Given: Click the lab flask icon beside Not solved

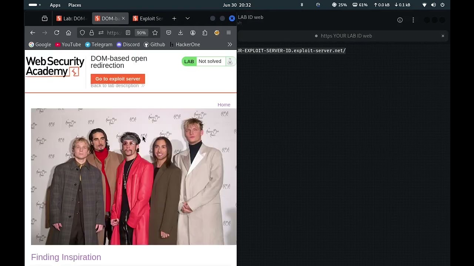Looking at the screenshot, I should click(230, 61).
